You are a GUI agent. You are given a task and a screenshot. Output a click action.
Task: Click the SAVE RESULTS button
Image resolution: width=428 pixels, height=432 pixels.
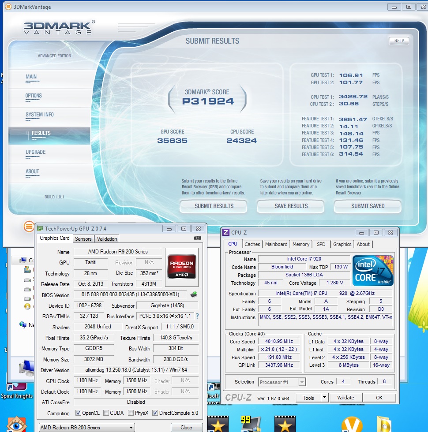click(291, 206)
